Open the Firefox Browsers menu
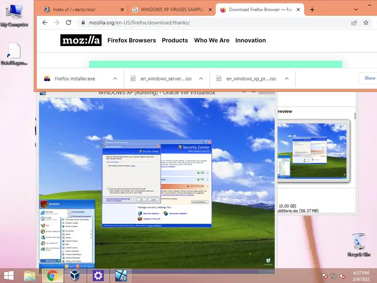The width and height of the screenshot is (377, 283). click(x=131, y=40)
